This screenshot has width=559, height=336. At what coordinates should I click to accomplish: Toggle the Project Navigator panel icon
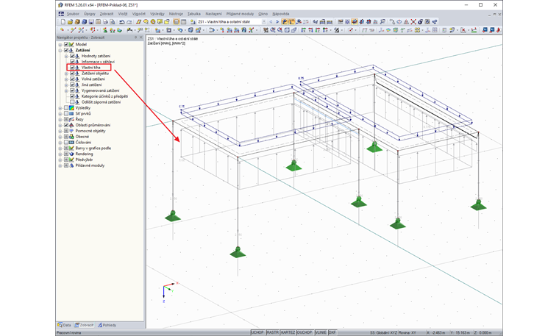176,22
